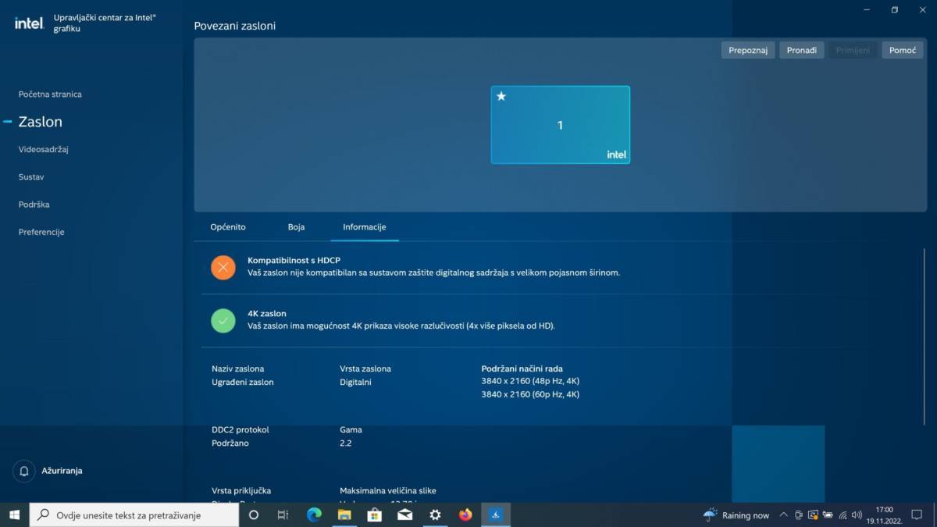The height and width of the screenshot is (527, 937).
Task: Switch to the Općenito tab
Action: point(228,227)
